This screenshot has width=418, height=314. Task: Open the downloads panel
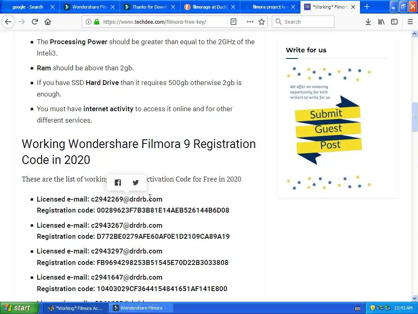point(368,22)
